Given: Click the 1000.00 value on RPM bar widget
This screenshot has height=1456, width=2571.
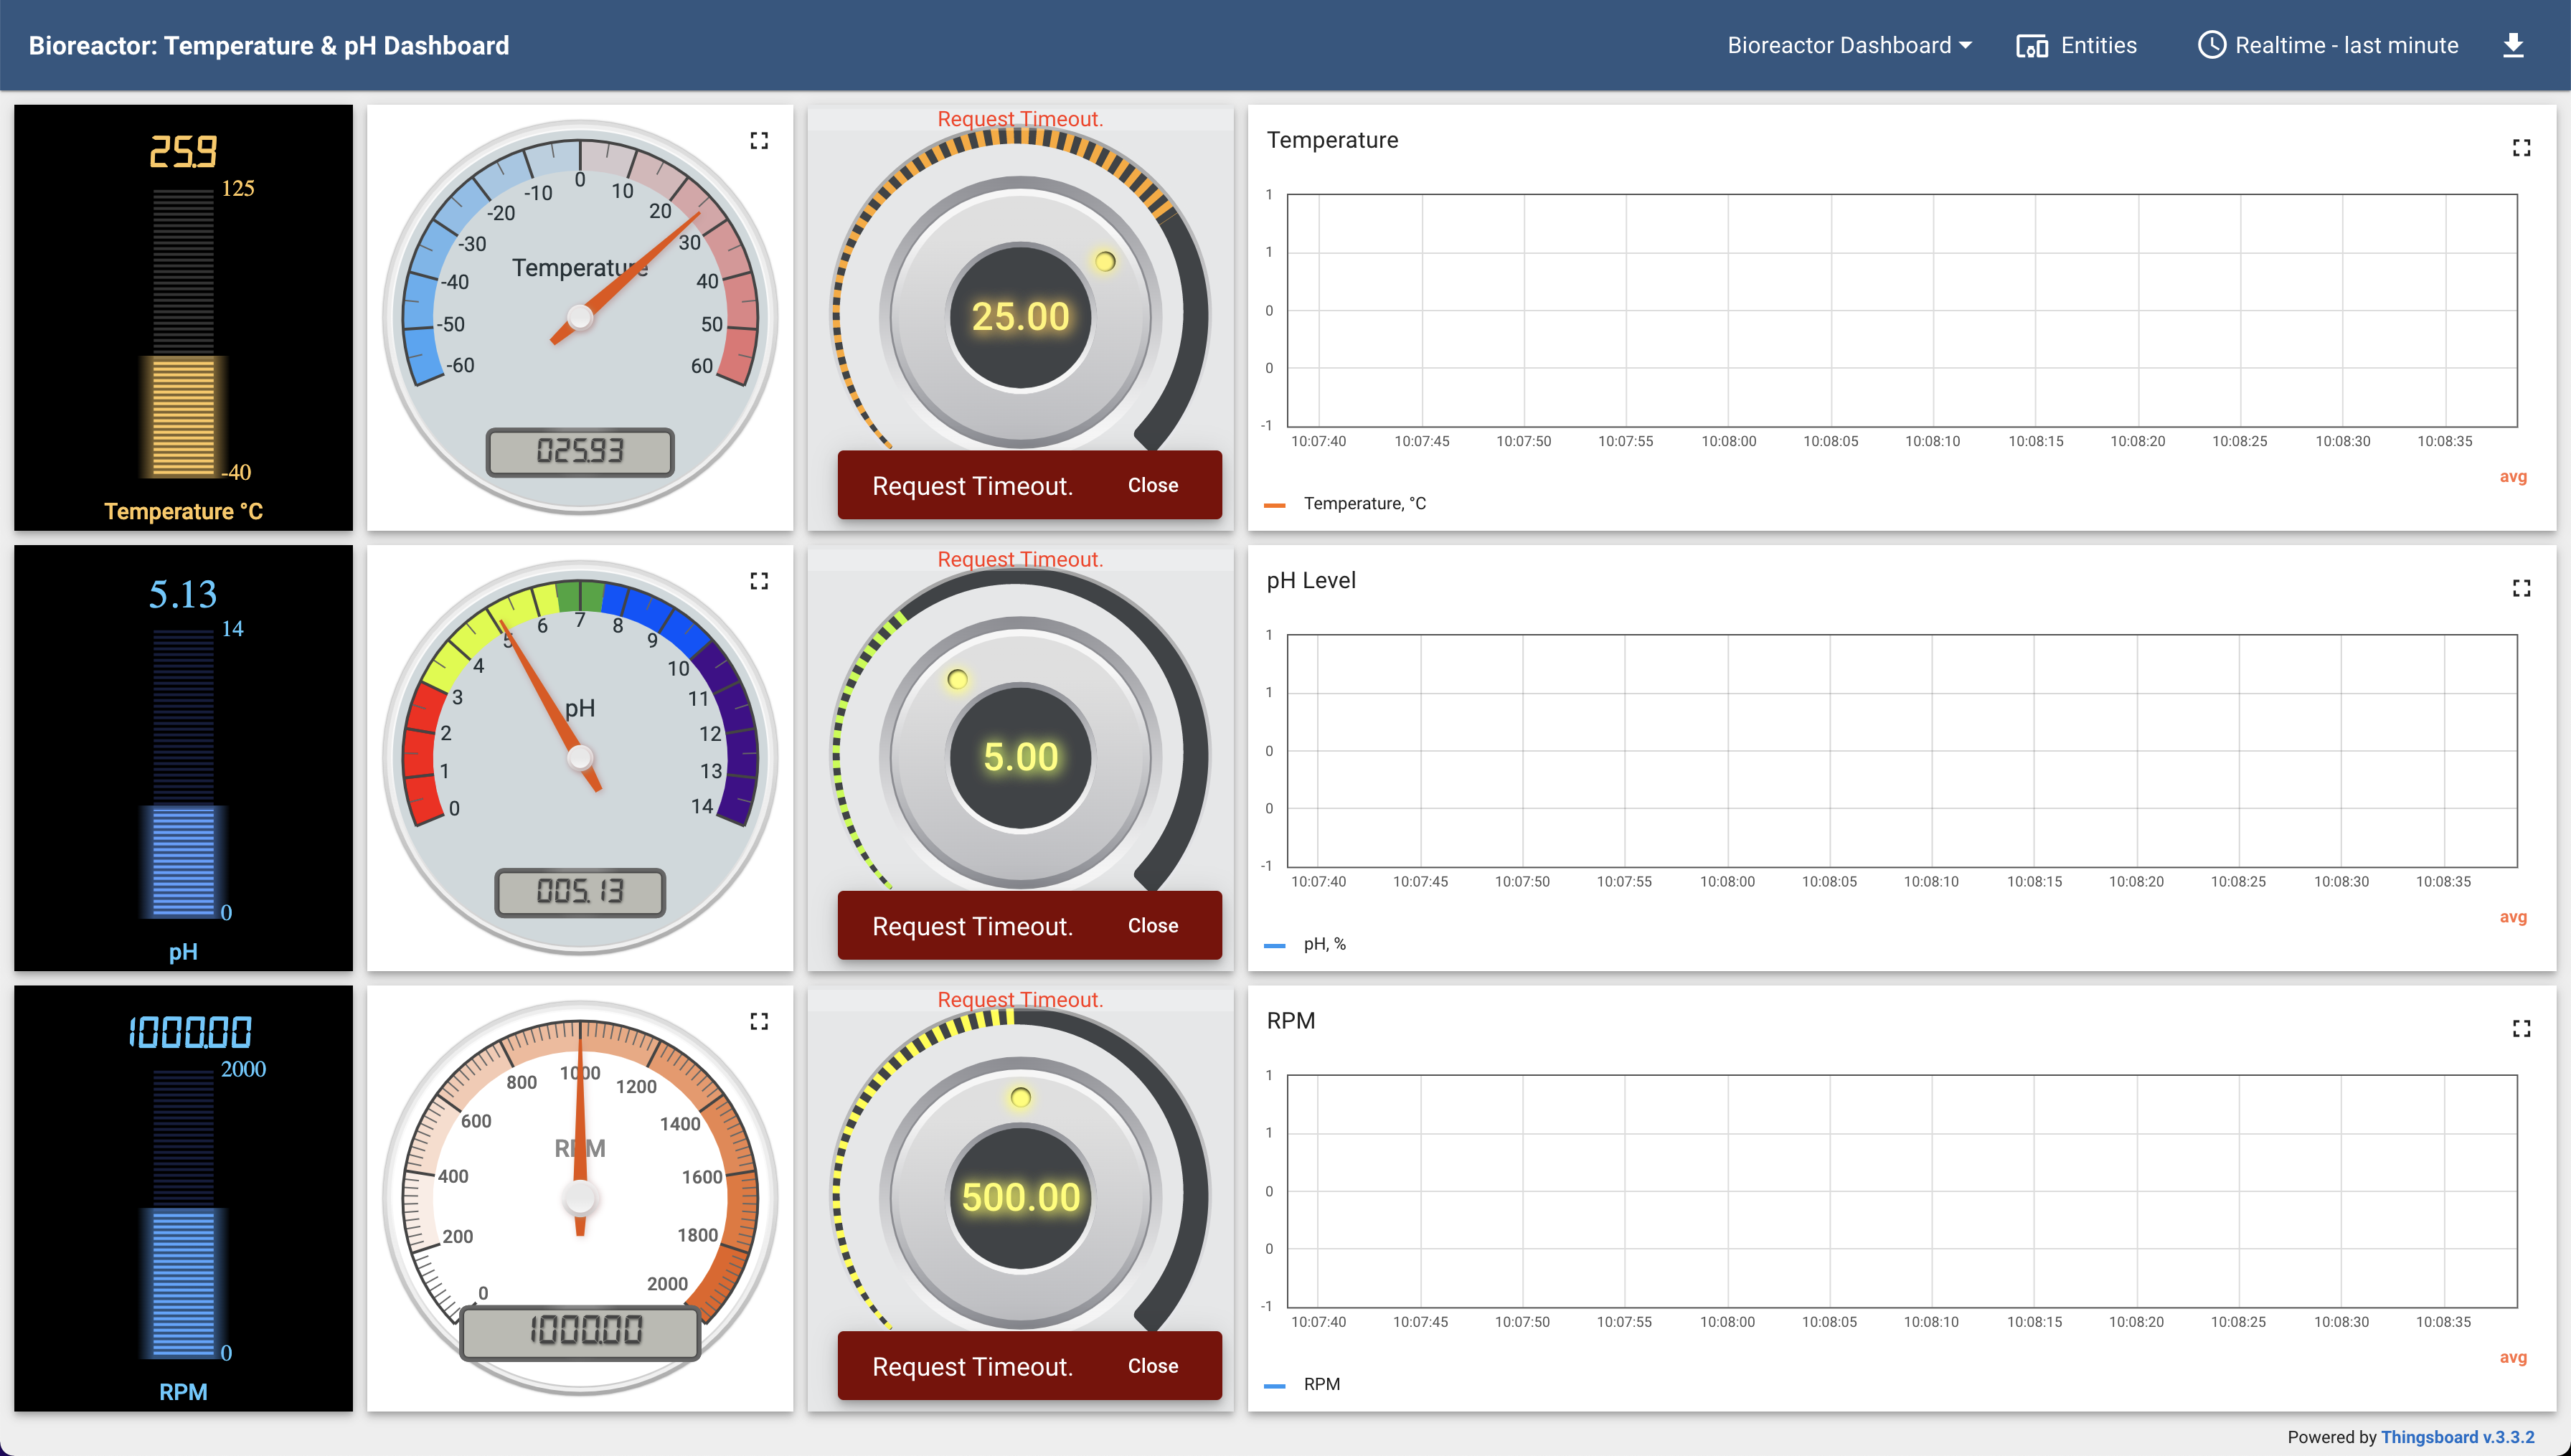Looking at the screenshot, I should [190, 1032].
